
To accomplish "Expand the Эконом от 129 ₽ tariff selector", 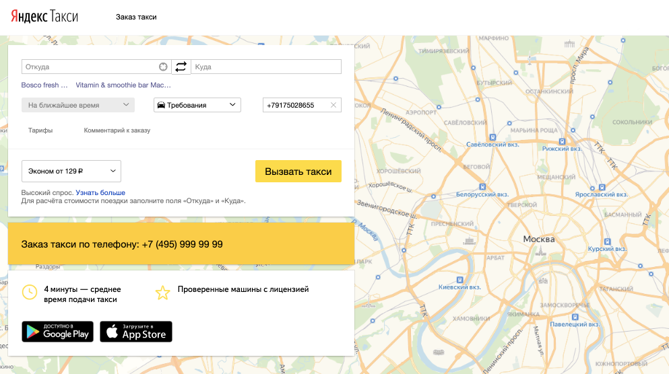I will (71, 172).
